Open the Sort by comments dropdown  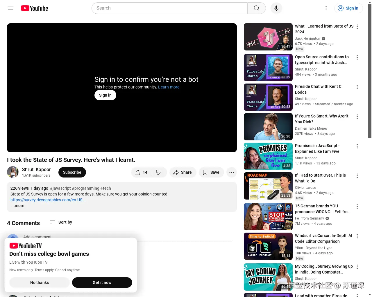pyautogui.click(x=61, y=222)
